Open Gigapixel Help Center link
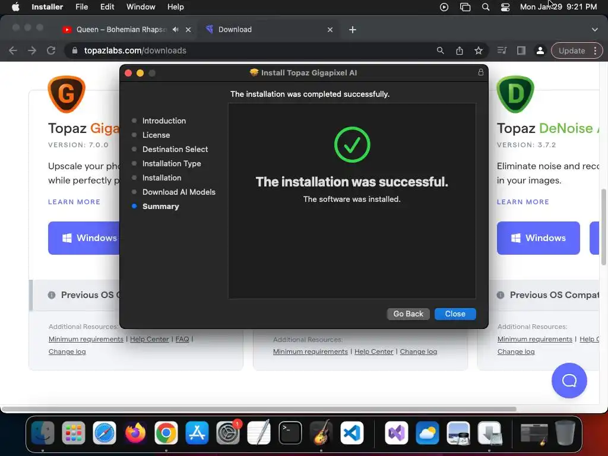 click(x=149, y=339)
